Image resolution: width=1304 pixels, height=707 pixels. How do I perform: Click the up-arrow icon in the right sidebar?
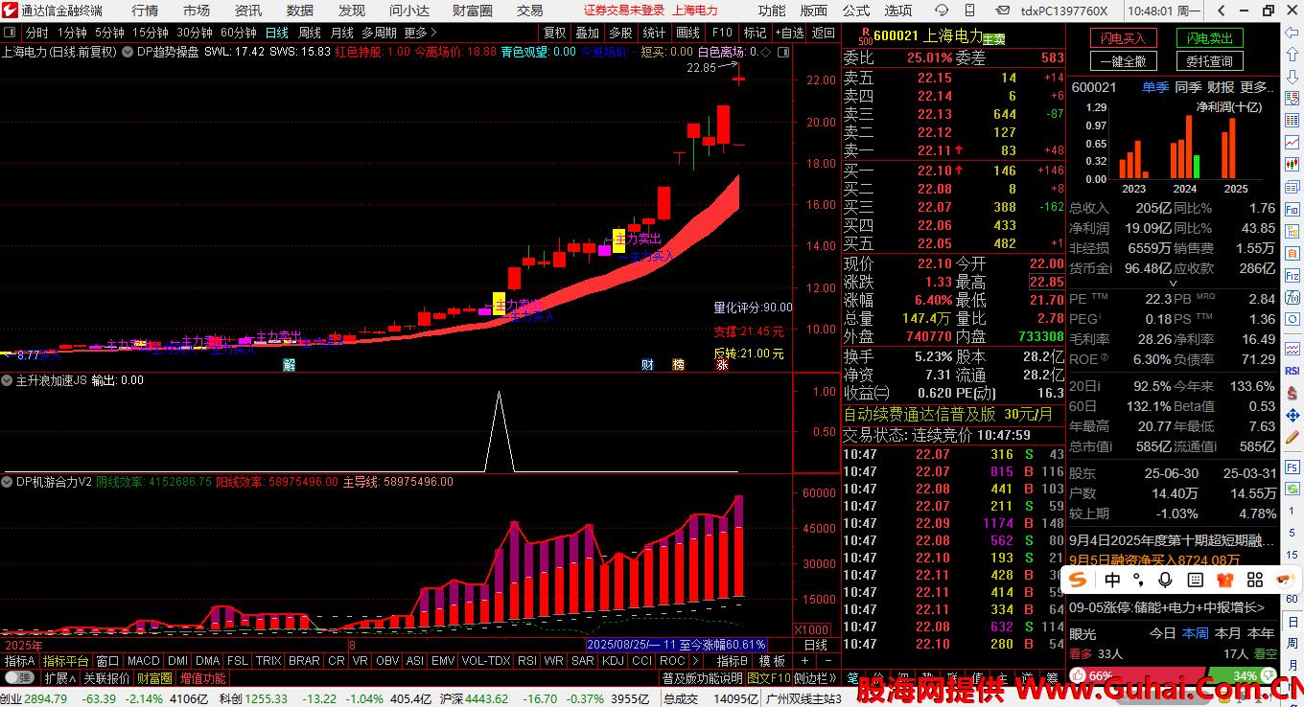coord(1292,55)
